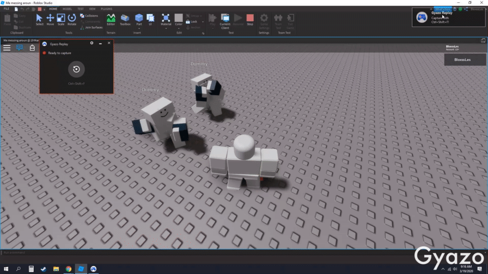This screenshot has height=274, width=488.
Task: Toggle Constraints in Tools group
Action: [x=90, y=21]
